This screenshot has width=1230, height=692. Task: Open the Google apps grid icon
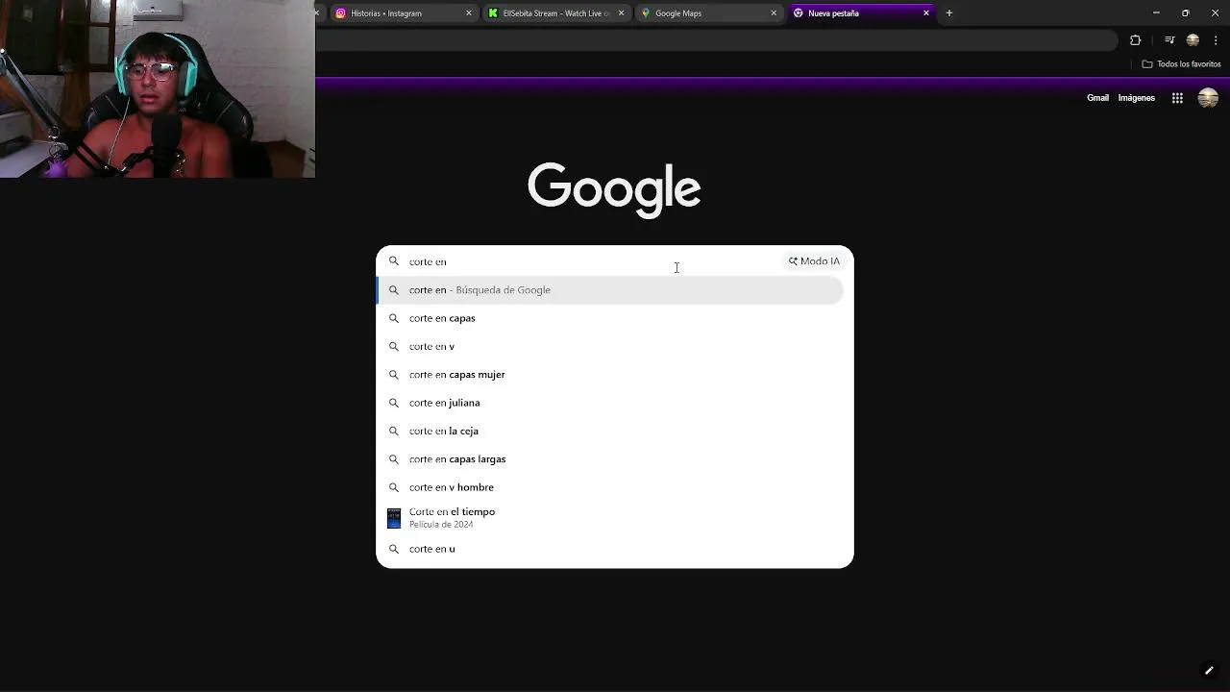[1177, 98]
